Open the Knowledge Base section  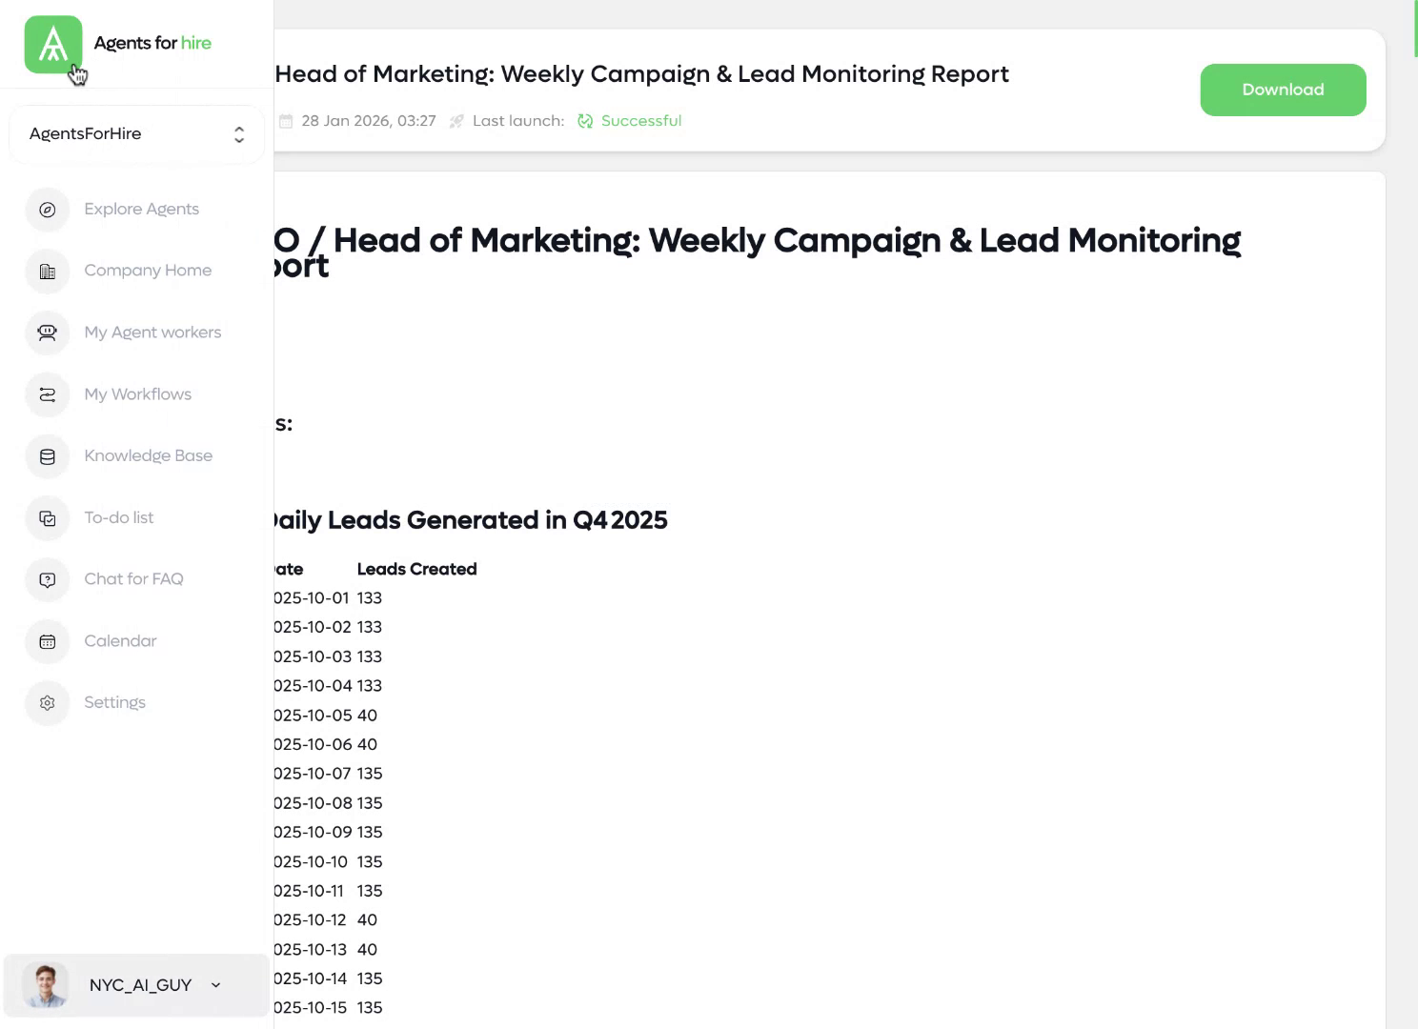tap(148, 455)
